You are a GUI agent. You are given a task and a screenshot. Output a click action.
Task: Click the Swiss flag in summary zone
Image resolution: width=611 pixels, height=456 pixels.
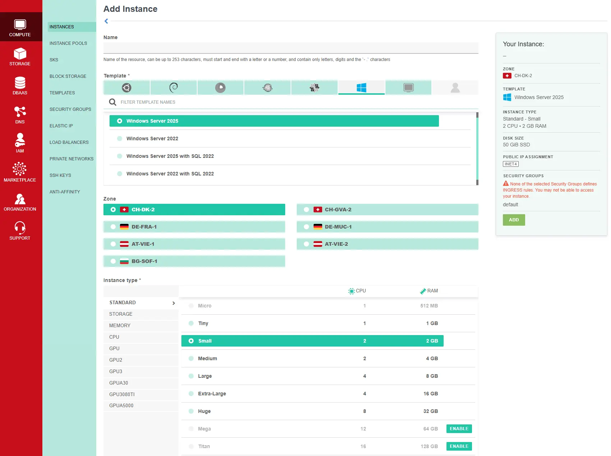[507, 76]
